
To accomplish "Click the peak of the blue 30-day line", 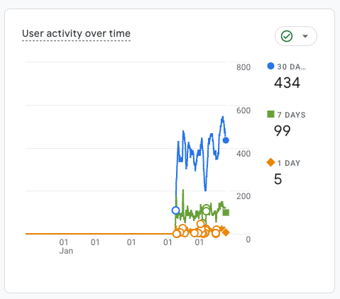I will click(x=223, y=117).
